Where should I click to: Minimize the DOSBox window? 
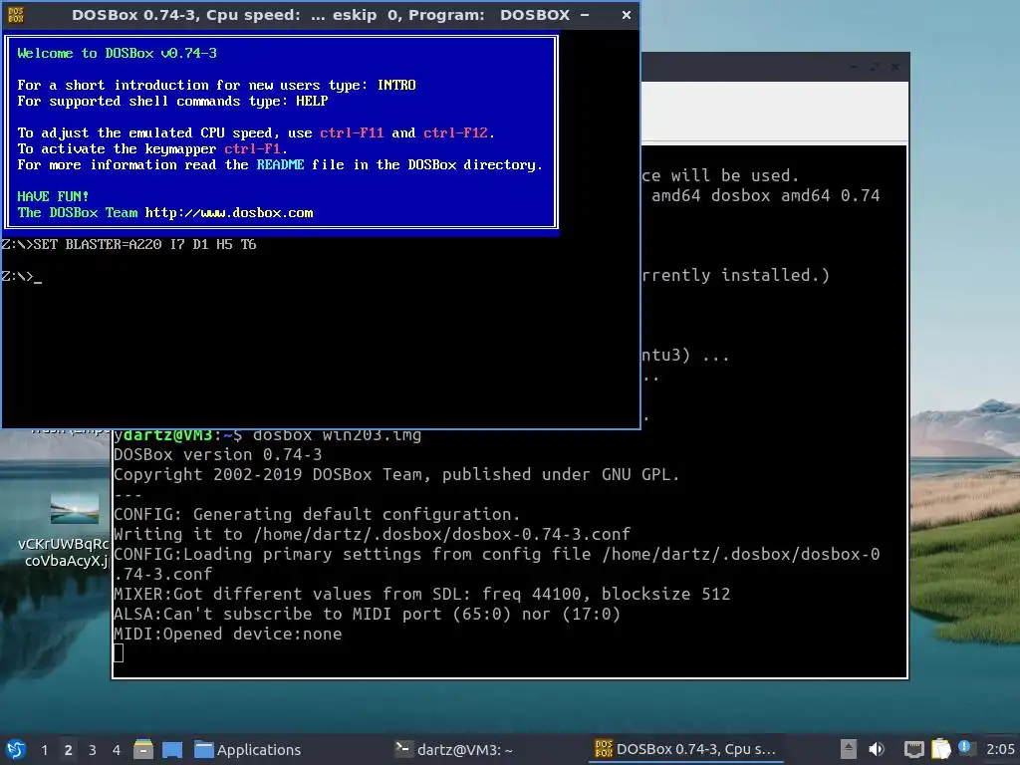pyautogui.click(x=585, y=14)
